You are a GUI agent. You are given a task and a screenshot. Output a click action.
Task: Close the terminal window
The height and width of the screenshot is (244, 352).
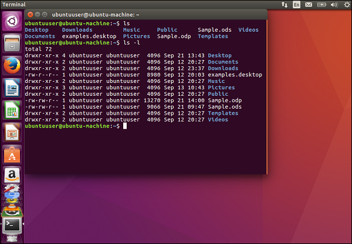click(x=29, y=14)
